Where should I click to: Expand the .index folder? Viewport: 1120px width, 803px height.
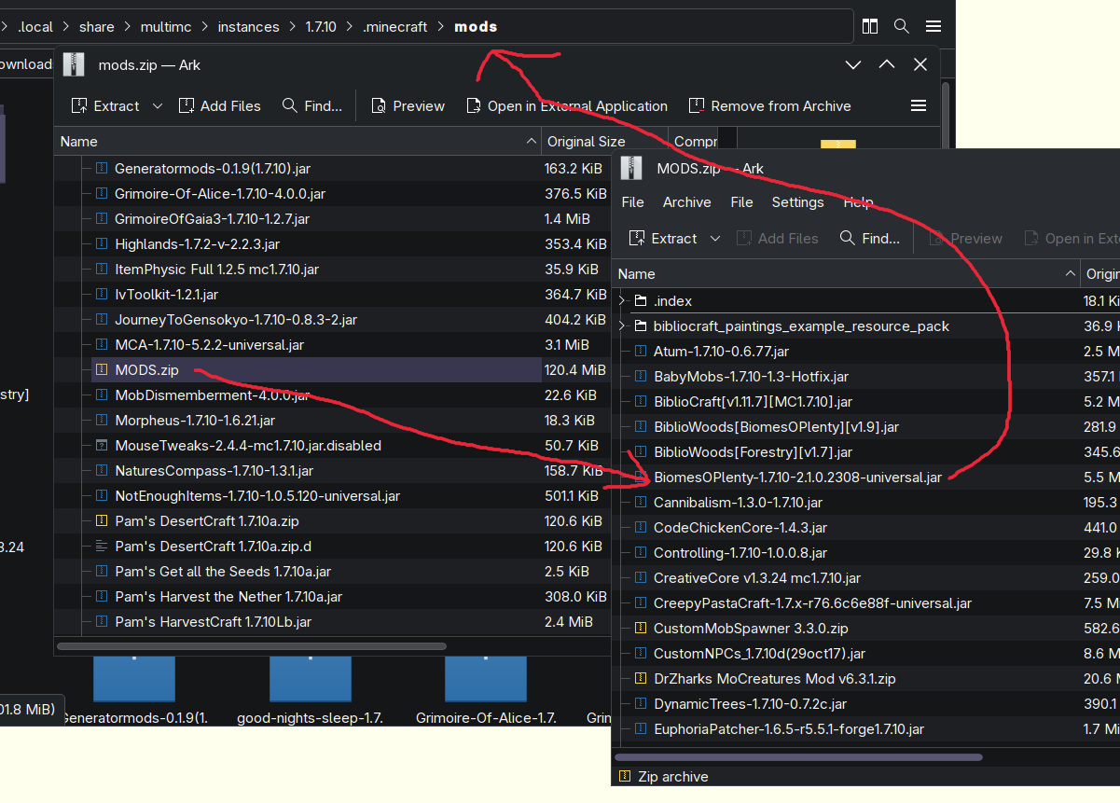point(622,301)
